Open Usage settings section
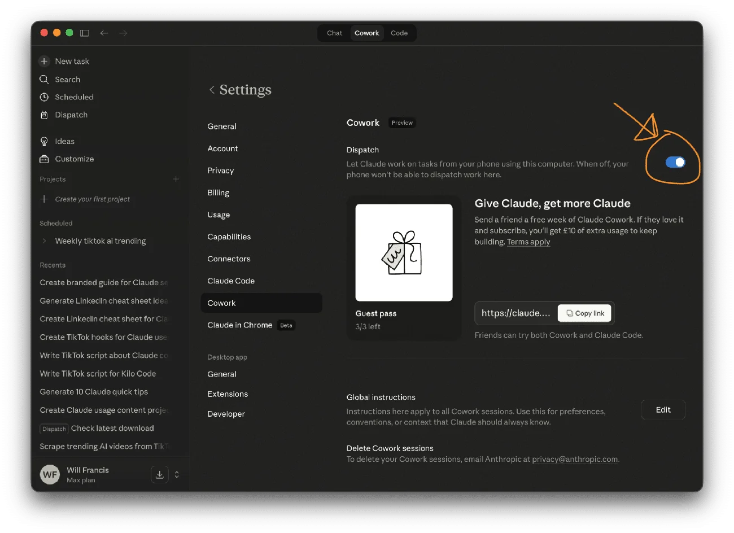This screenshot has width=734, height=533. pos(219,215)
